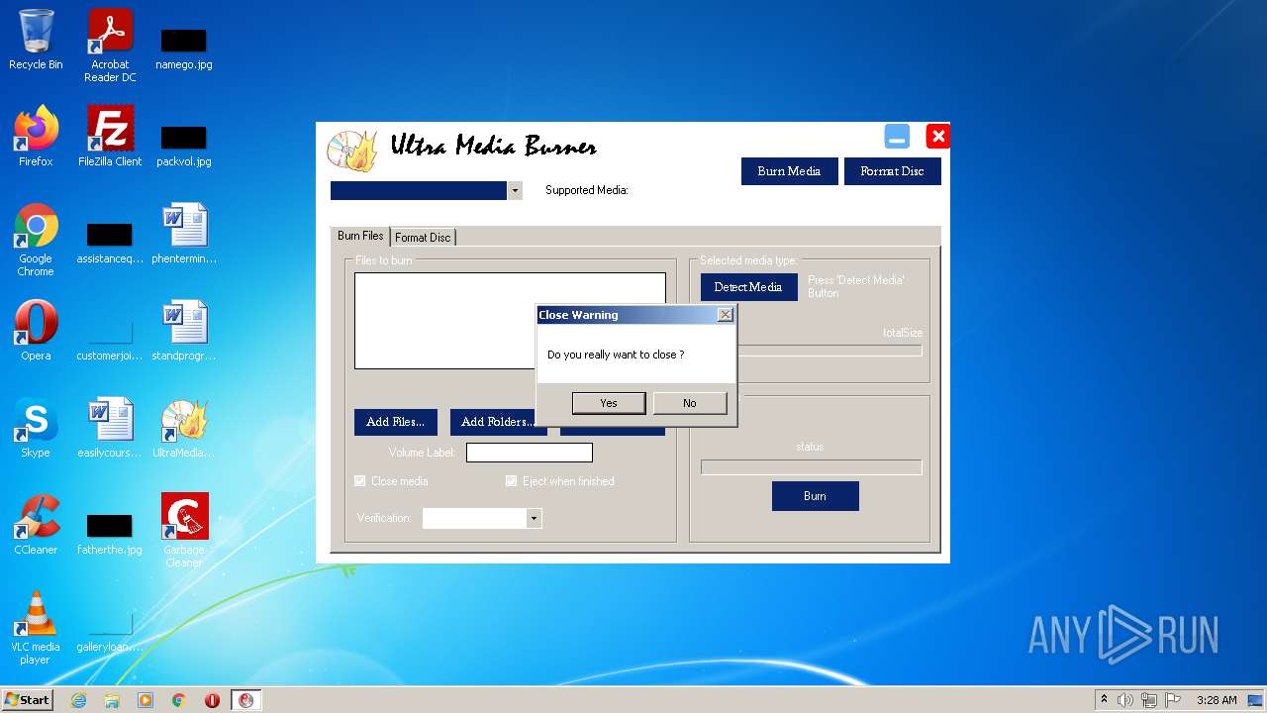The image size is (1267, 713).
Task: Open the volume speaker tray icon
Action: click(x=1125, y=700)
